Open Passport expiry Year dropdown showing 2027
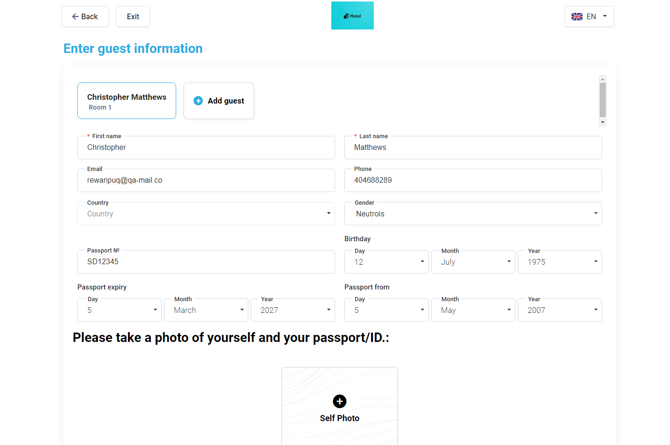The height and width of the screenshot is (445, 670). point(293,310)
